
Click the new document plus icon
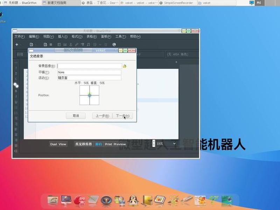[17, 44]
